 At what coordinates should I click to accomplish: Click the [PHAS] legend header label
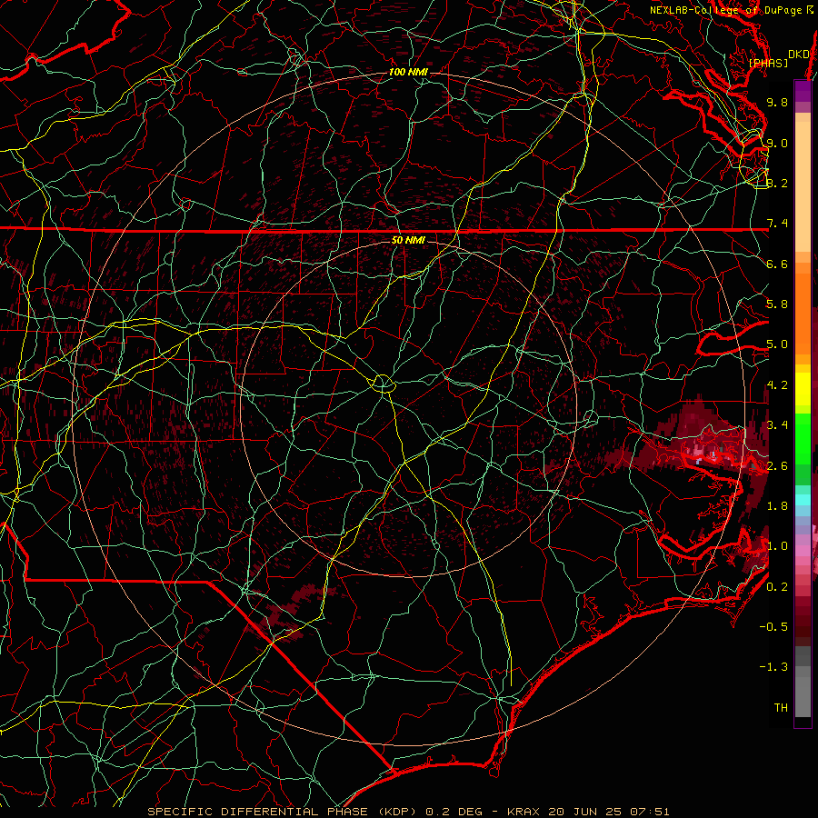coord(768,63)
